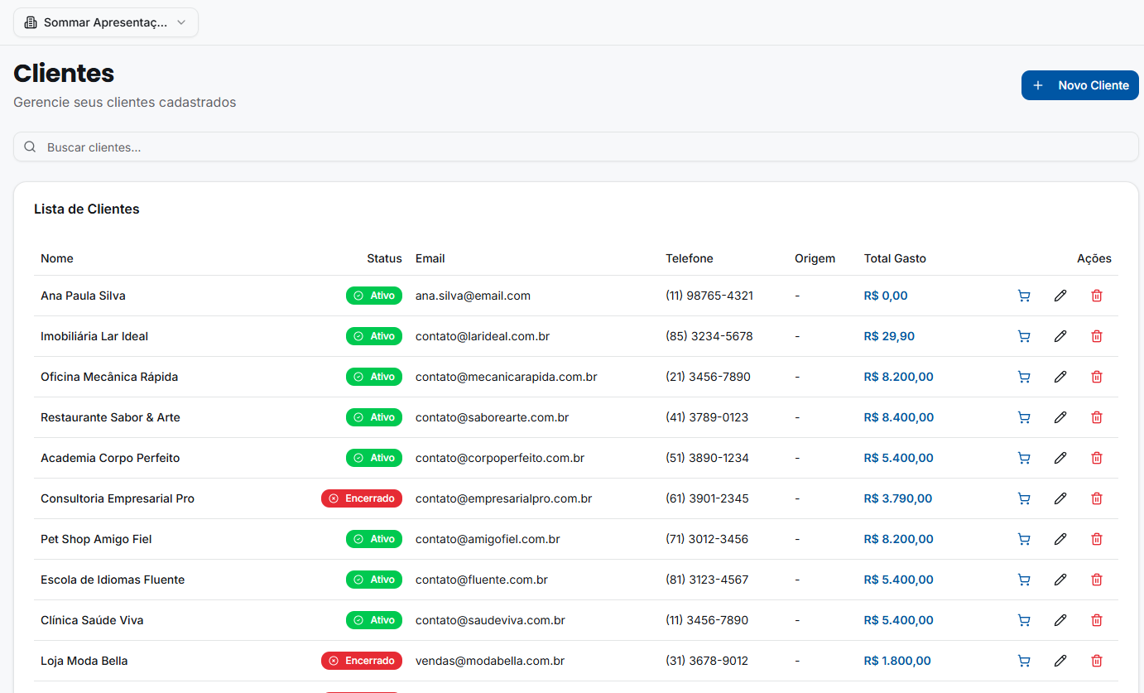Viewport: 1144px width, 693px height.
Task: Click the search magnifier icon
Action: click(30, 147)
